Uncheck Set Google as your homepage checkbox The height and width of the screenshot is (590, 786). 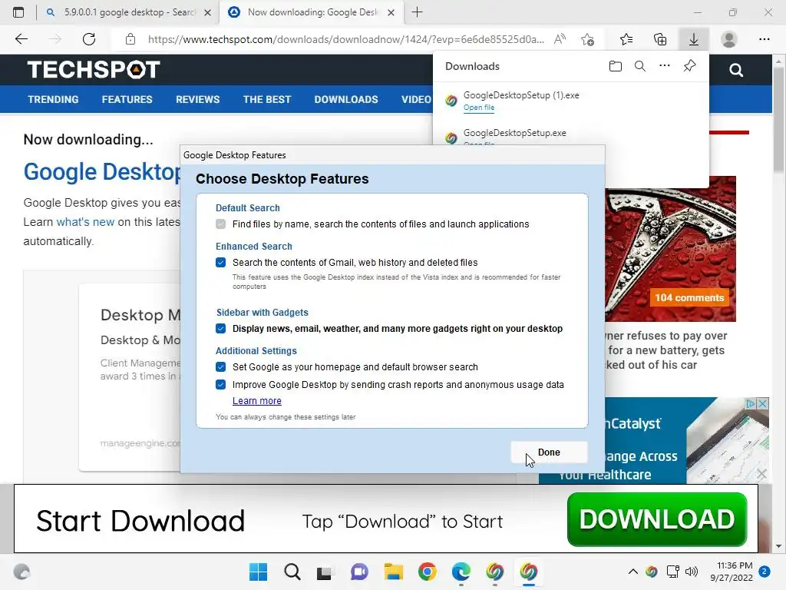(x=220, y=366)
